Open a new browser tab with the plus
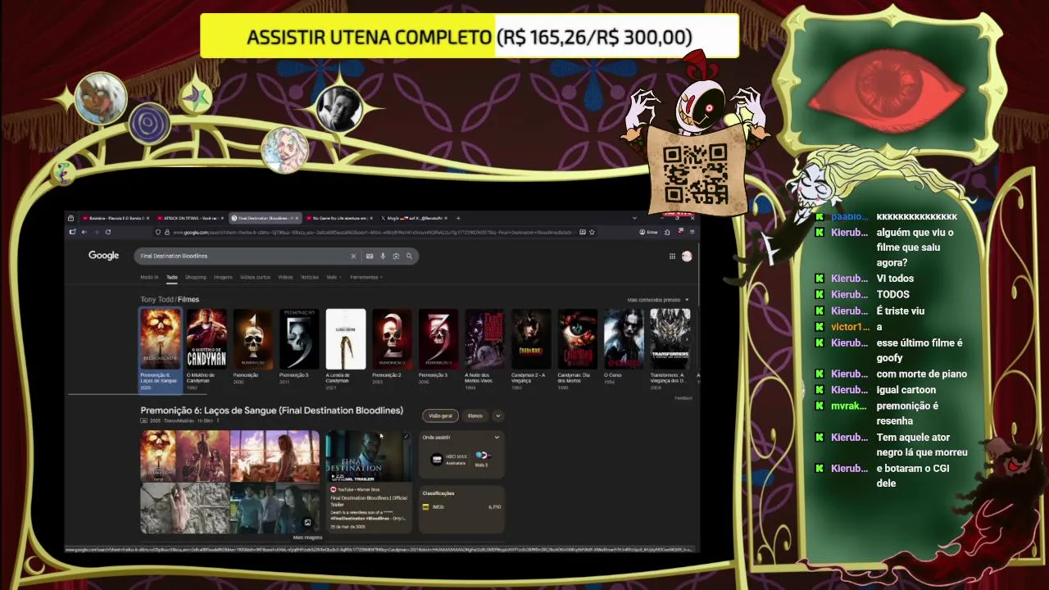Image resolution: width=1049 pixels, height=590 pixels. (458, 218)
